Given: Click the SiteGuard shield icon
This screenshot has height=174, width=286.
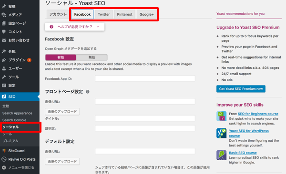Looking at the screenshot, I should click(4, 151).
